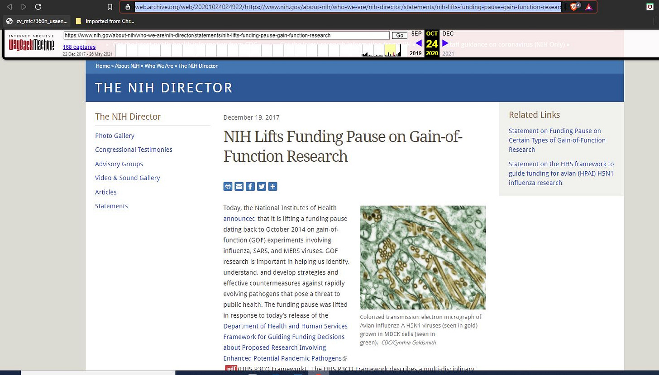Bookmark this page with the bookmark icon

[110, 7]
